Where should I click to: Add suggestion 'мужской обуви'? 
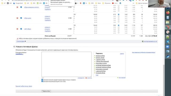(x=100, y=73)
